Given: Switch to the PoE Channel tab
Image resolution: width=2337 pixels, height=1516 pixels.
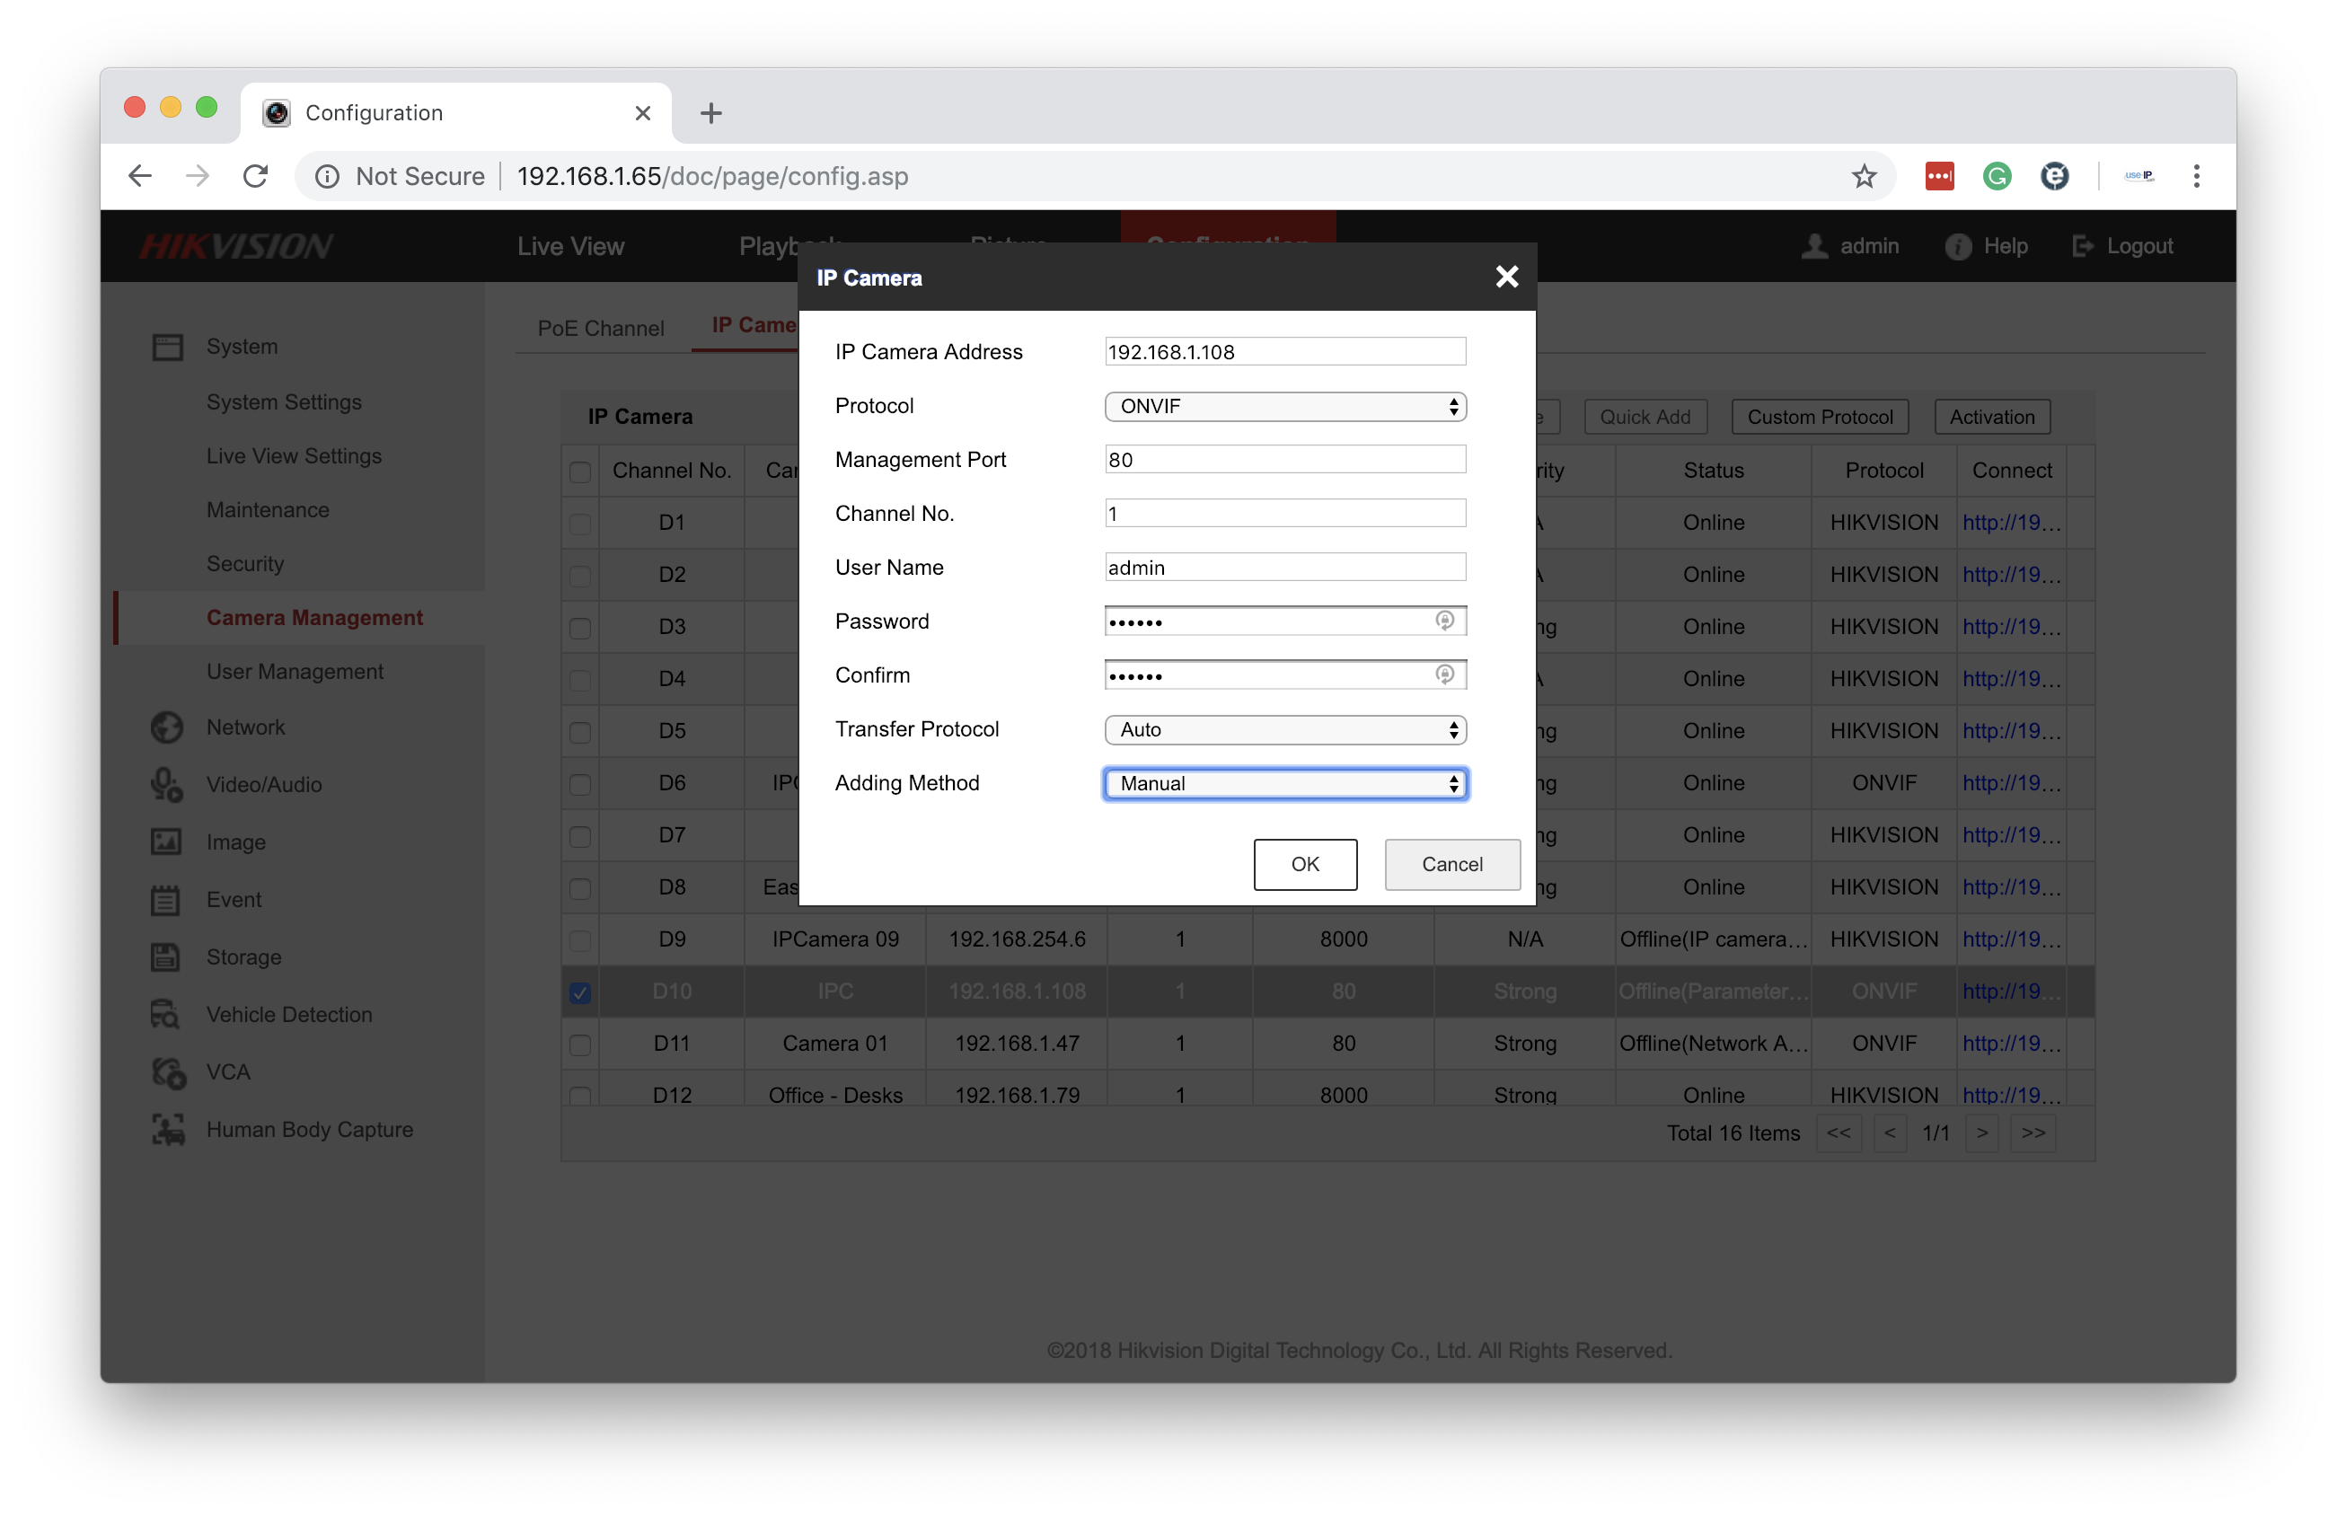Looking at the screenshot, I should pos(600,328).
